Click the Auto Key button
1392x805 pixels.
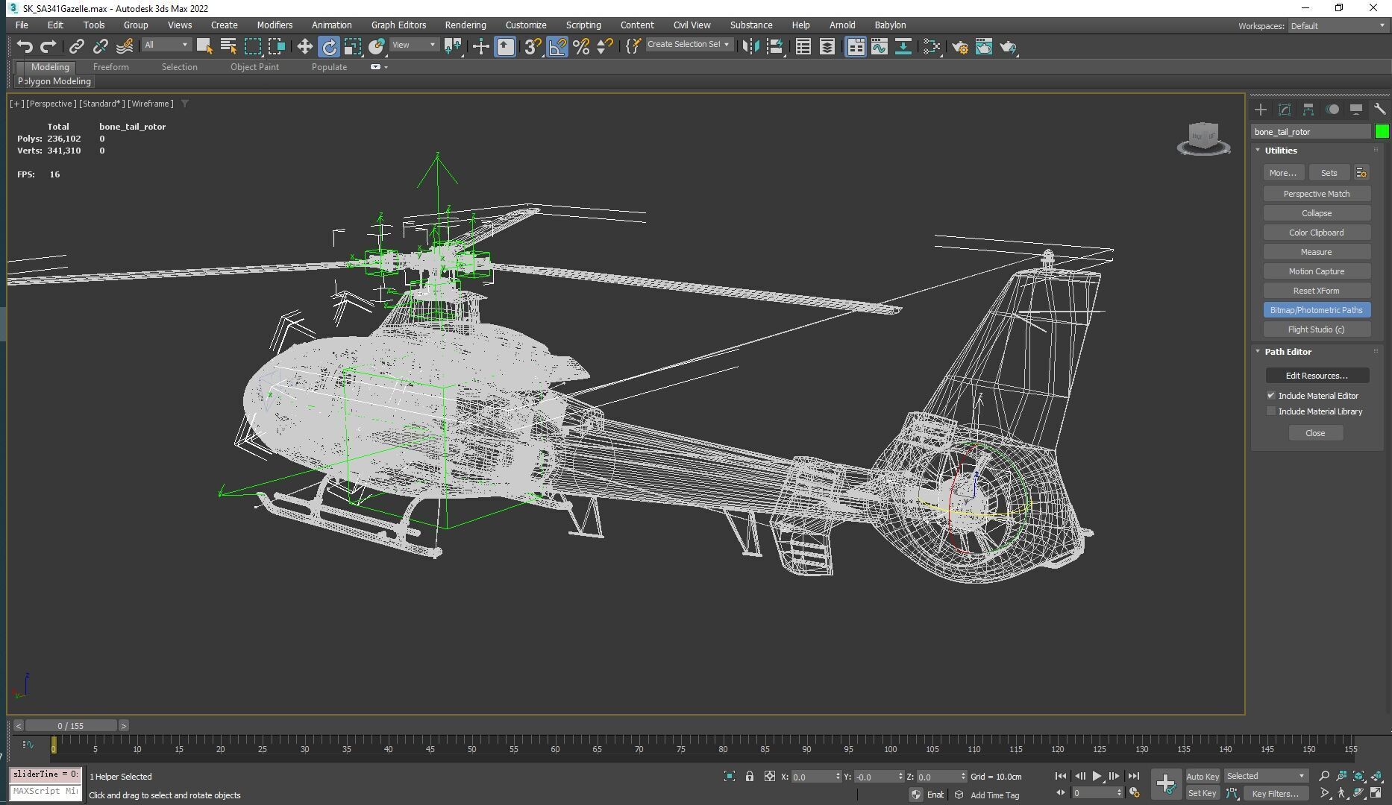pos(1202,776)
